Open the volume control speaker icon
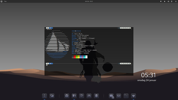Image resolution: width=178 pixels, height=100 pixels. point(168,1)
